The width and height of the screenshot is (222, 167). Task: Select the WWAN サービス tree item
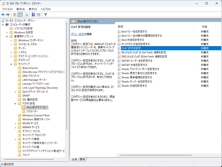coord(31,127)
